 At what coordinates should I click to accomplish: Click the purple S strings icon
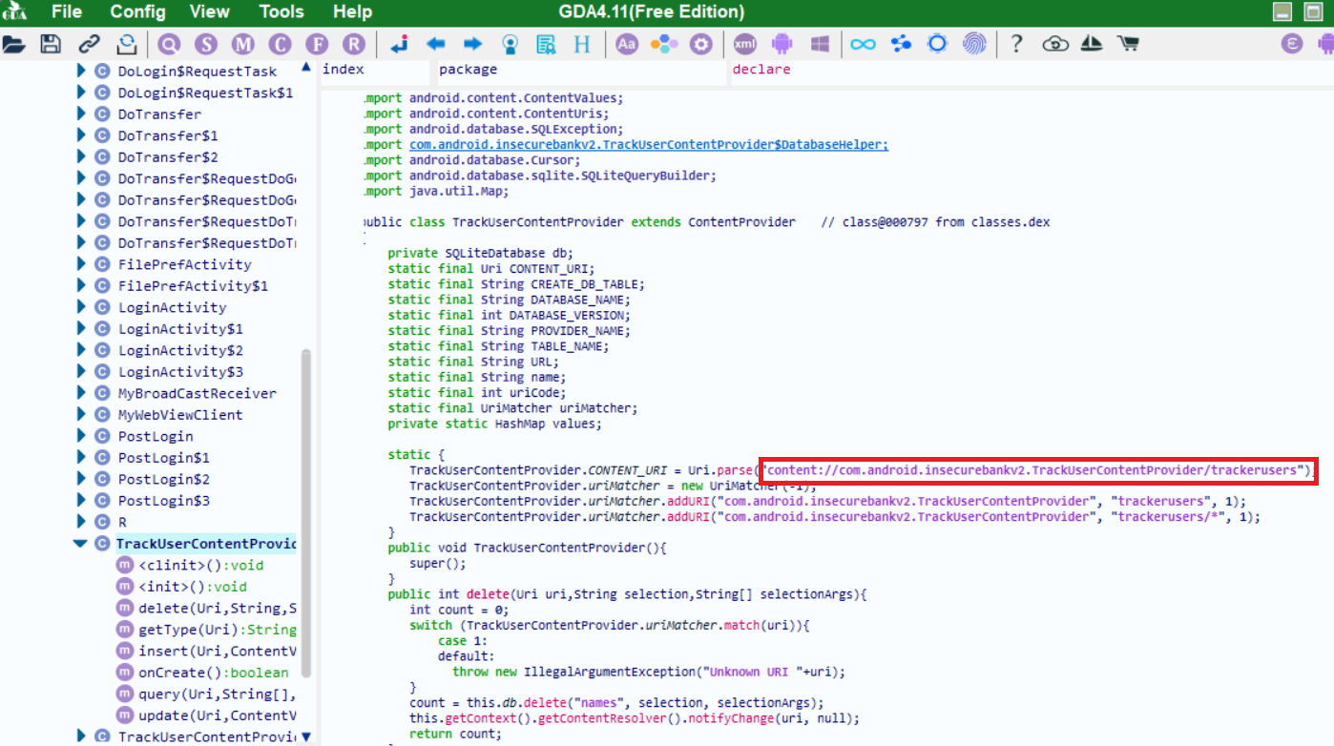[x=207, y=44]
